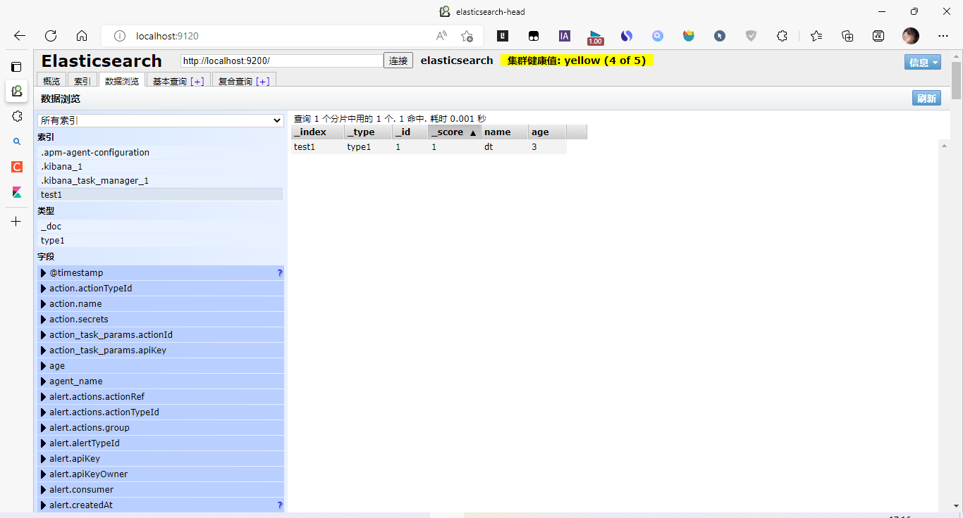Toggle the vertical tabs pane icon
Image resolution: width=963 pixels, height=518 pixels.
coord(16,67)
